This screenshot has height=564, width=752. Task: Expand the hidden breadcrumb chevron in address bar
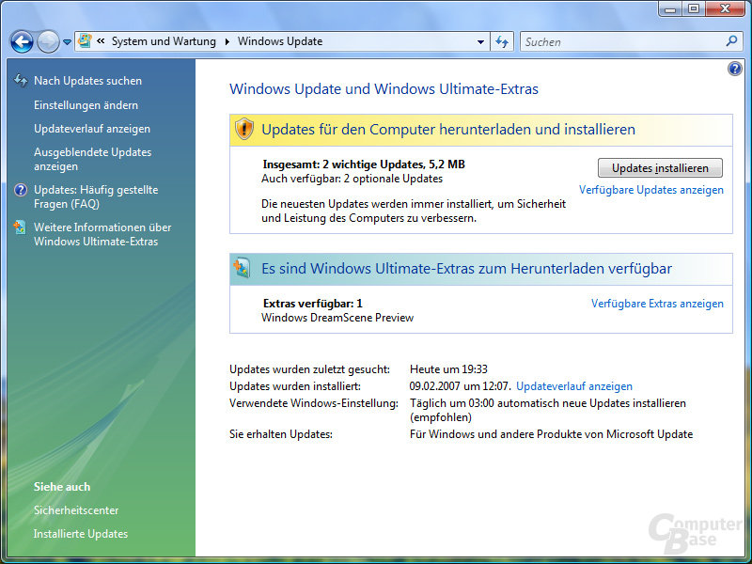pos(101,41)
